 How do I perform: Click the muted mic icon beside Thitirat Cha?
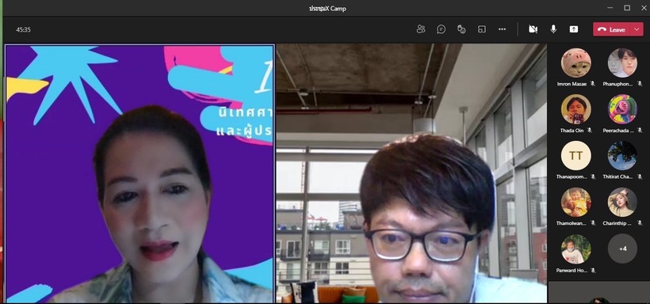tap(639, 177)
